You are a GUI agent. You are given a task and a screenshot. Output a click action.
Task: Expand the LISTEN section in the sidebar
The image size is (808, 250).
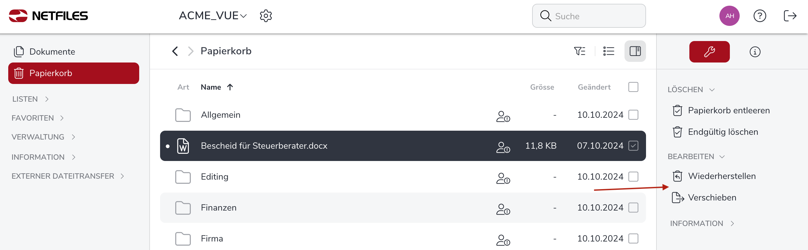[x=30, y=99]
